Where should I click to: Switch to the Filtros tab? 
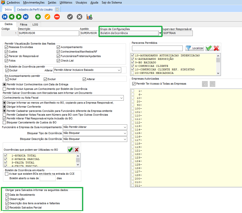[23, 25]
